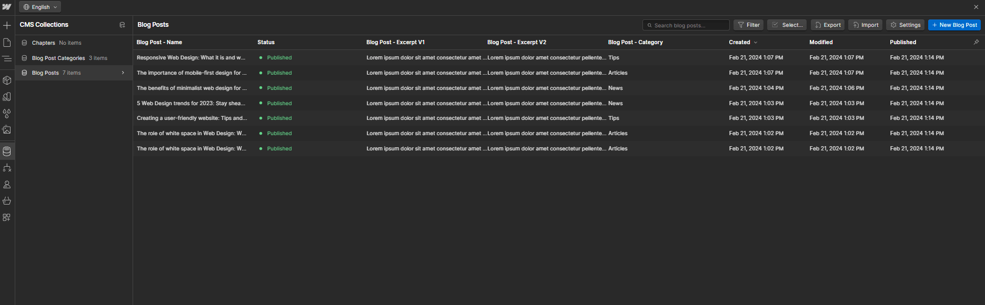Select the Blog Posts collection

[74, 73]
